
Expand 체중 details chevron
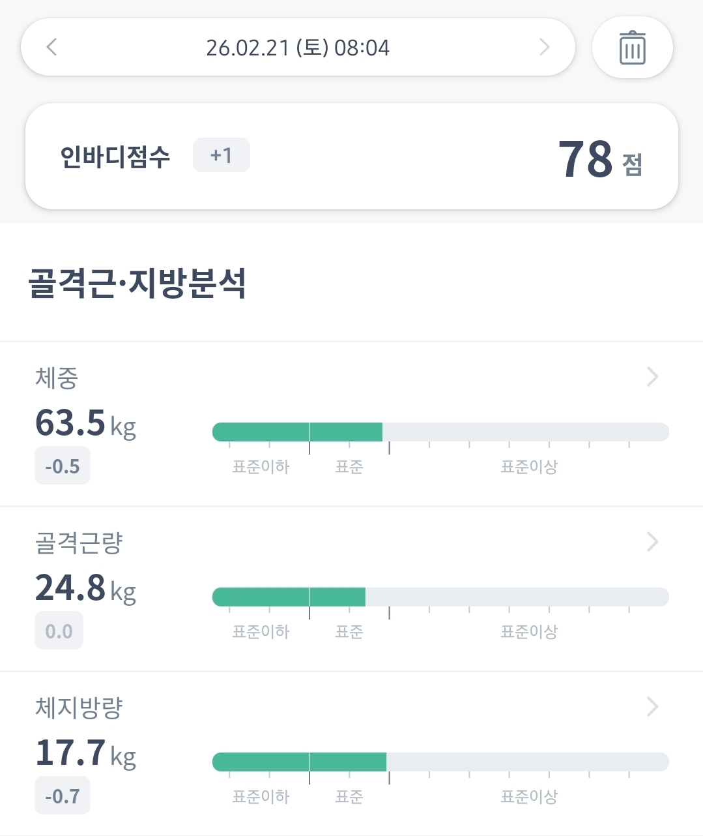coord(652,377)
